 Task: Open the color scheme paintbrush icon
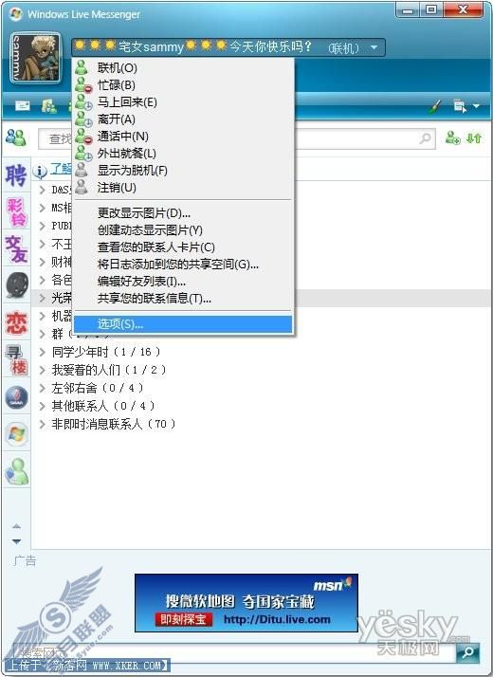(x=435, y=106)
